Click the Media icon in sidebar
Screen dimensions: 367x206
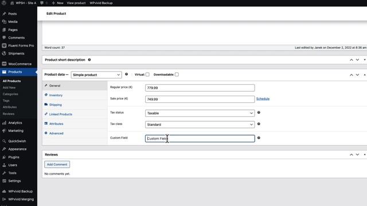coord(4,22)
